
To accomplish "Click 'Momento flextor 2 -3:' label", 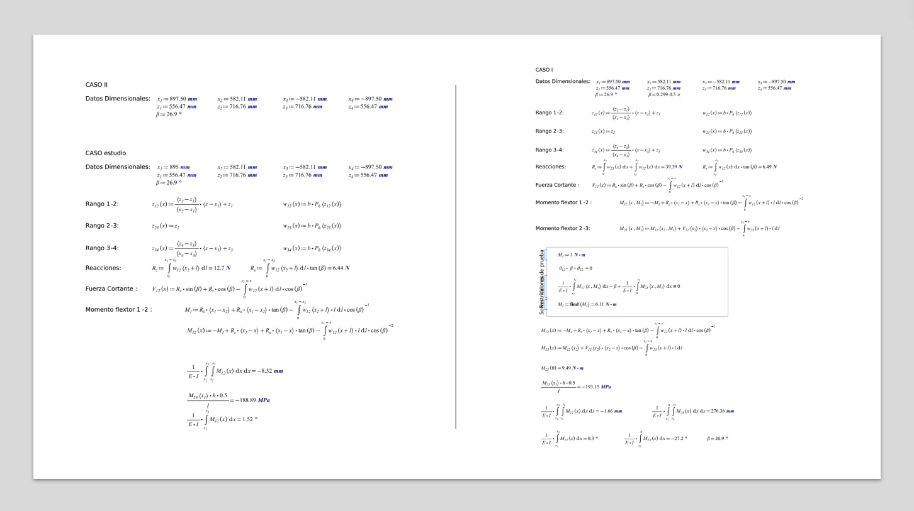I will click(563, 228).
